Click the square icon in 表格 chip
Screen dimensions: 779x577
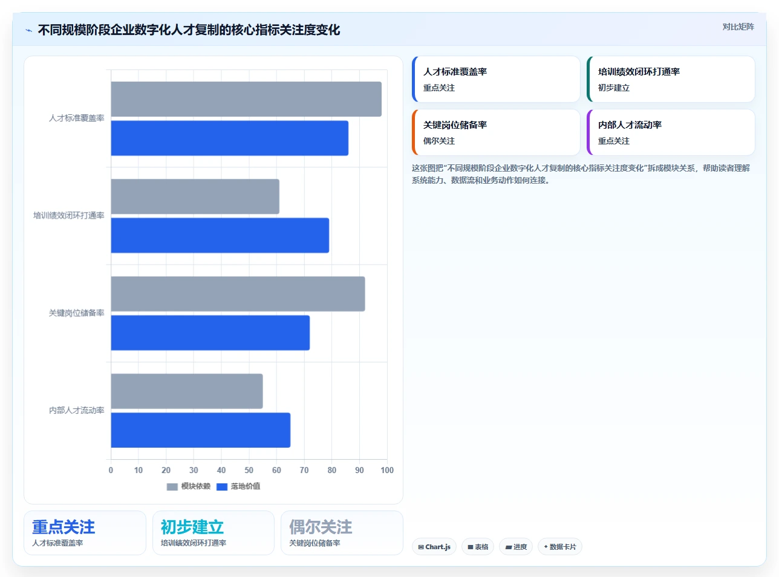coord(471,547)
